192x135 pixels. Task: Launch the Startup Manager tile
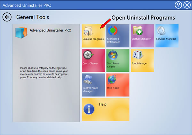point(142,36)
